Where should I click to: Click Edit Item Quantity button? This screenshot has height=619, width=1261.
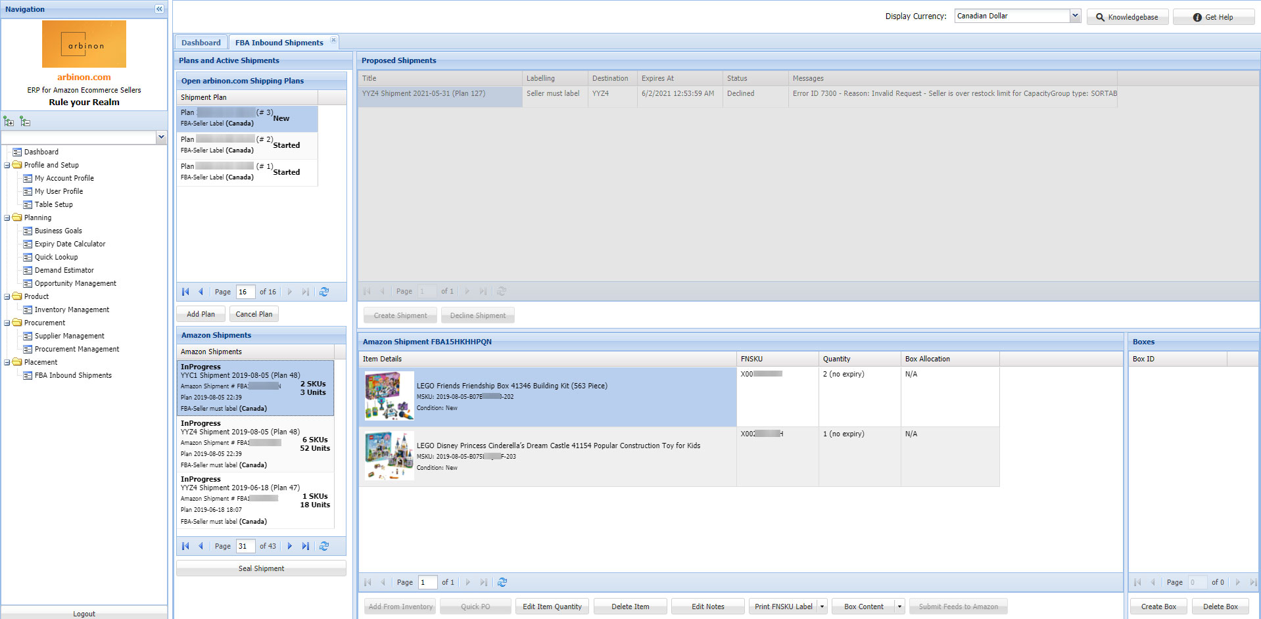pos(552,607)
